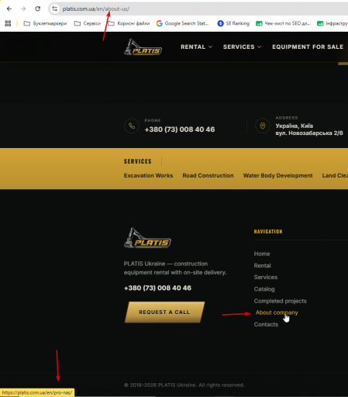Viewport: 348px width, 397px height.
Task: Open Road Construction service link
Action: (x=208, y=175)
